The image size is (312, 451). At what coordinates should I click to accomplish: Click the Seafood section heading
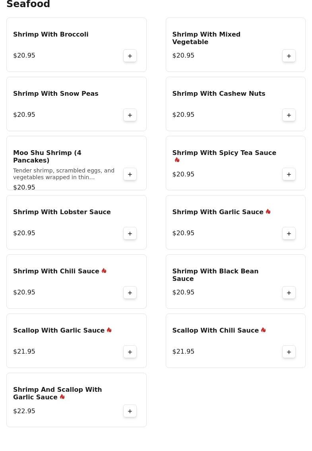coord(28,4)
